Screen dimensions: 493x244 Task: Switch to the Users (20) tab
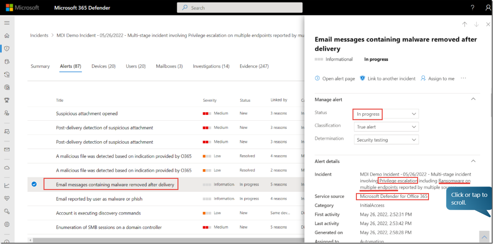click(136, 66)
